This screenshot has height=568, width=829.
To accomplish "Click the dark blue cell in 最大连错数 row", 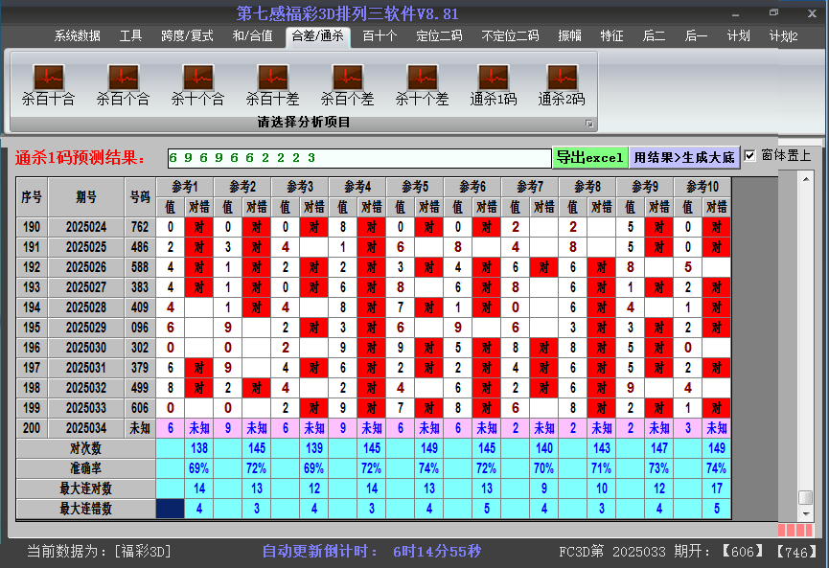I will [x=171, y=509].
